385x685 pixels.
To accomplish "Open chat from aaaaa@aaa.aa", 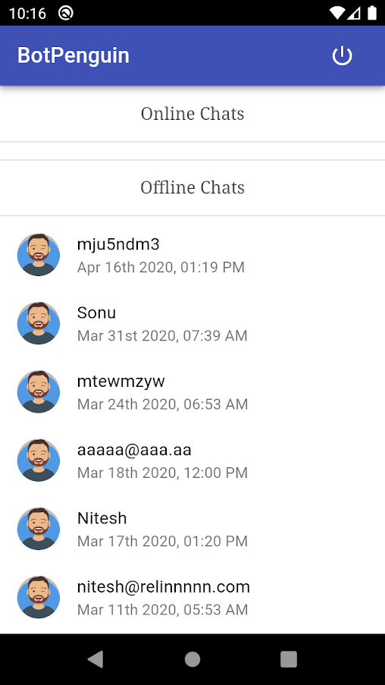I will tap(192, 460).
